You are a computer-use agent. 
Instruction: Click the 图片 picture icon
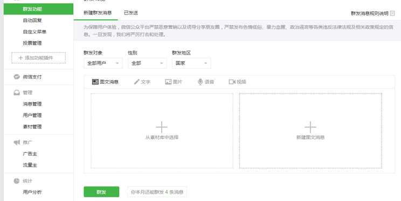coord(168,82)
